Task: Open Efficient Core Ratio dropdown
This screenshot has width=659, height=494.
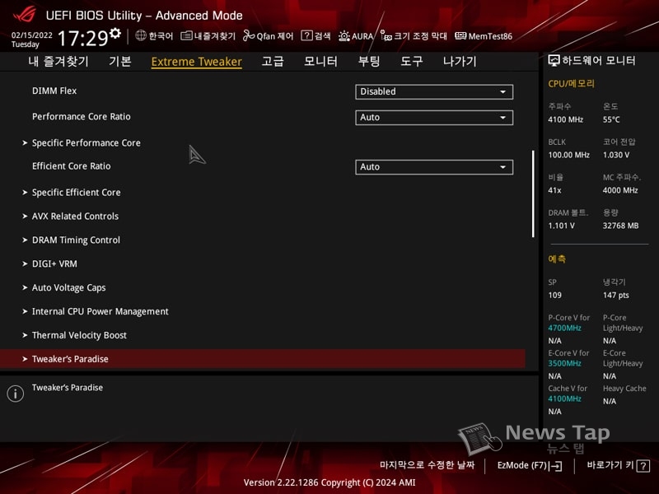Action: (434, 166)
